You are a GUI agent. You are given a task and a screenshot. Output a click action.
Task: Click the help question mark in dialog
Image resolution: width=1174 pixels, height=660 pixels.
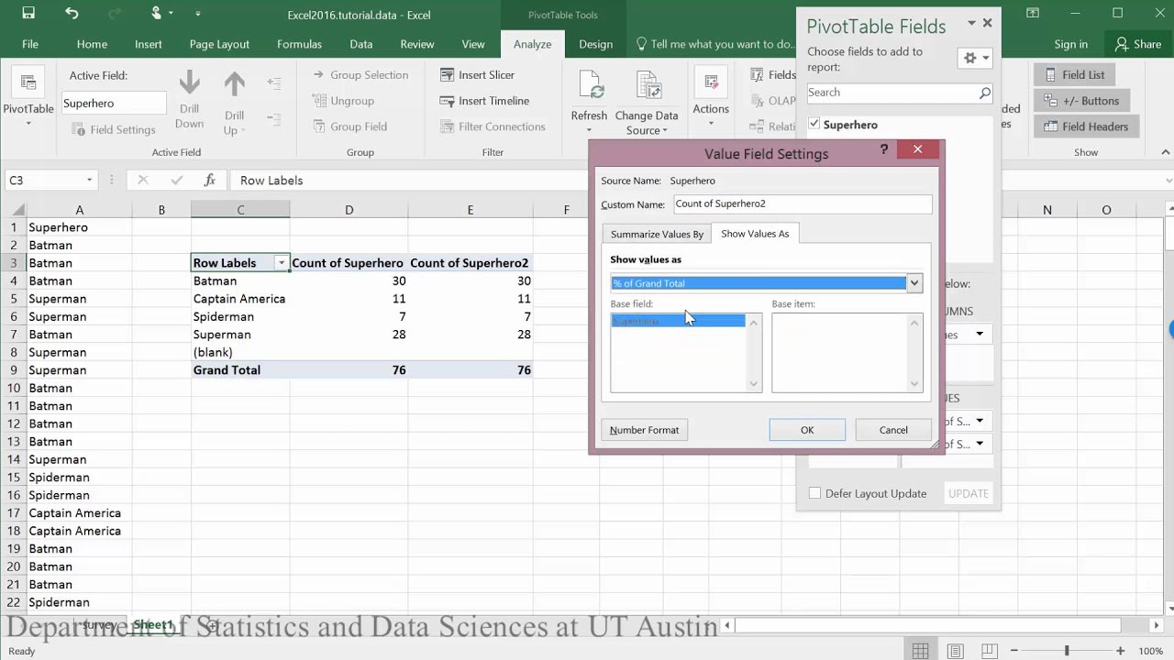884,149
